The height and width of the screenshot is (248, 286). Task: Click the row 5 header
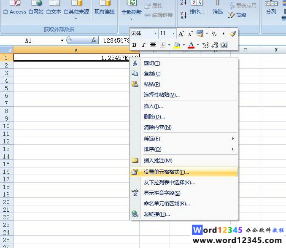click(x=6, y=88)
